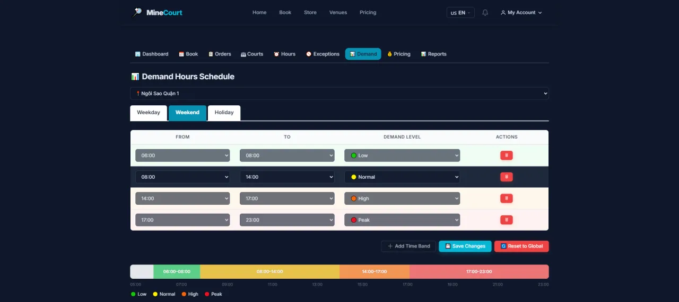Open Pricing in the top navigation
Image resolution: width=679 pixels, height=302 pixels.
click(368, 13)
